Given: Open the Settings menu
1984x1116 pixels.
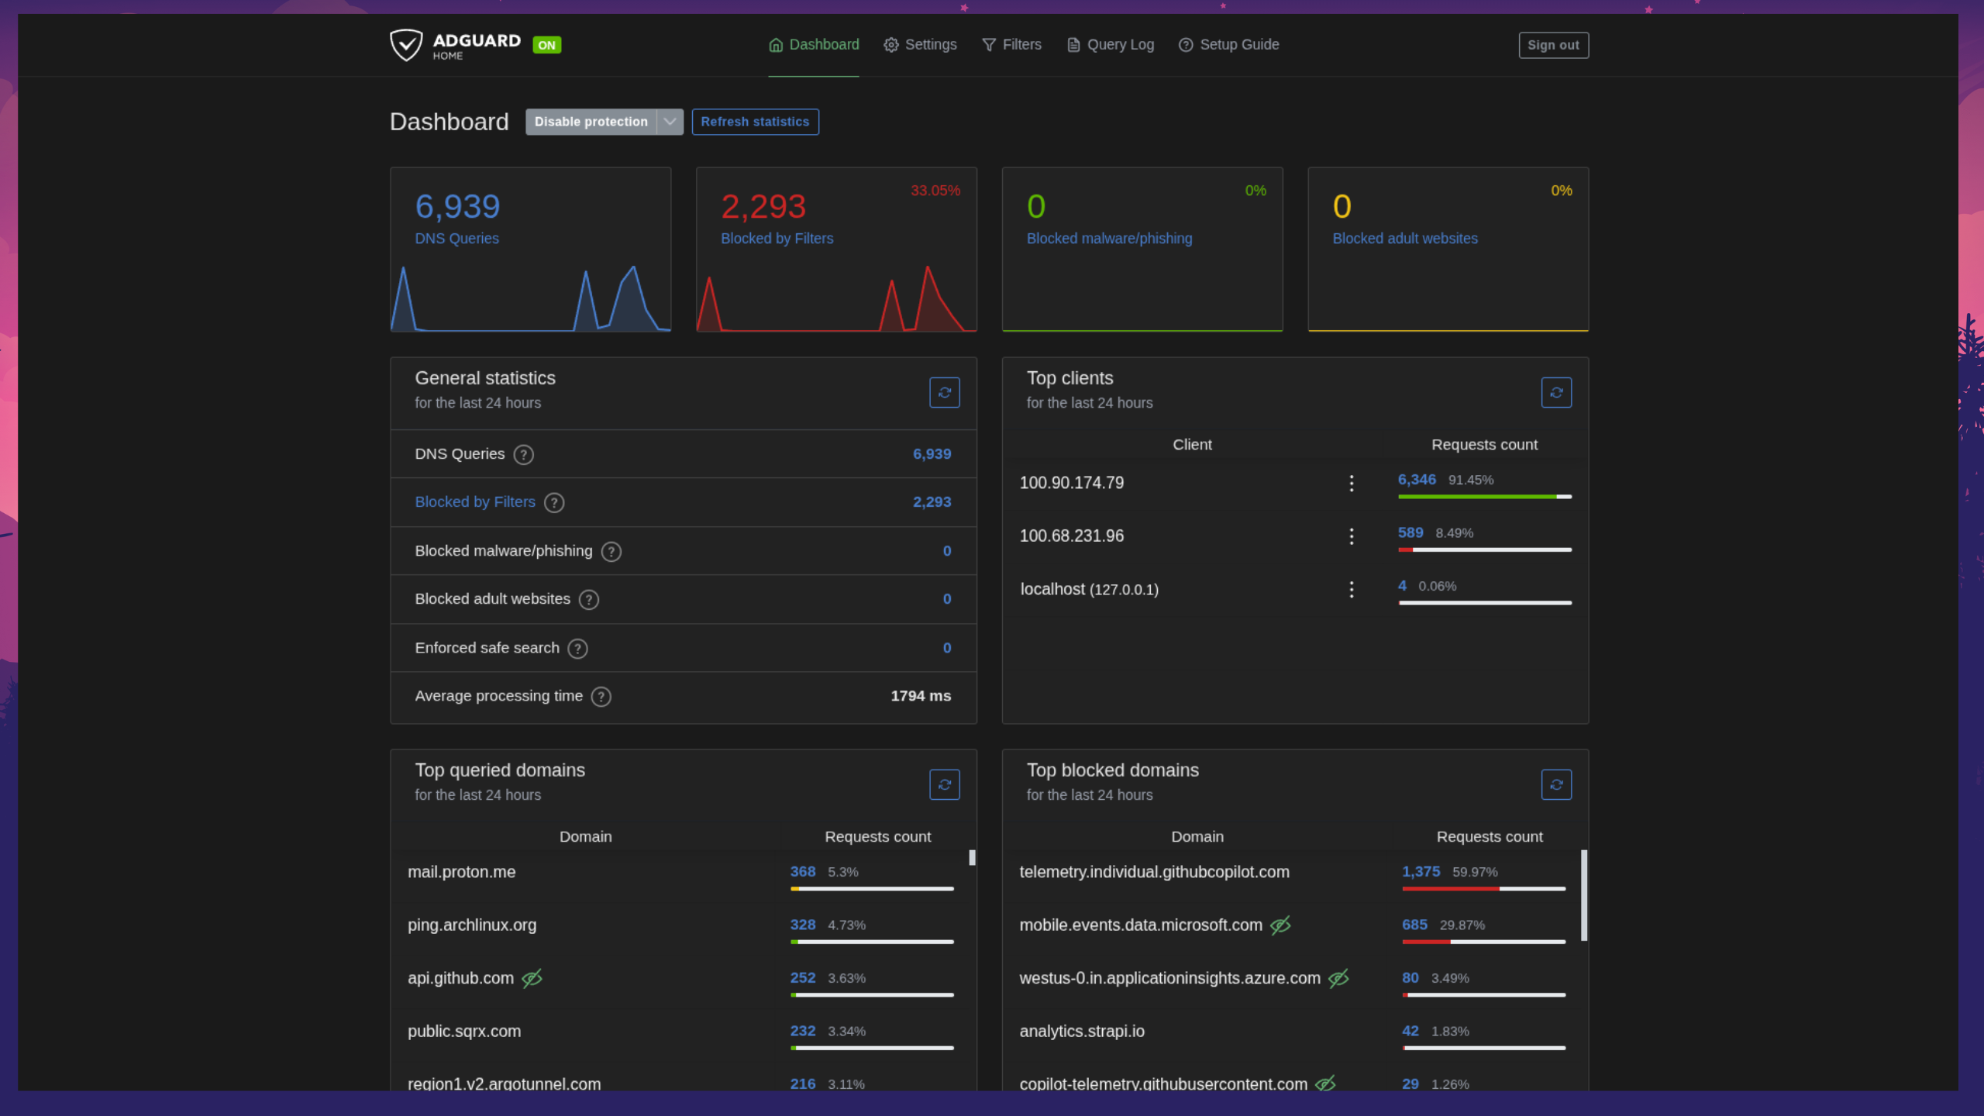Looking at the screenshot, I should coord(920,45).
